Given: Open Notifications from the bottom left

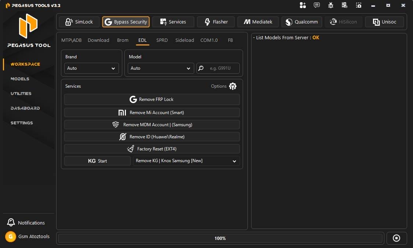Looking at the screenshot, I should tap(26, 222).
